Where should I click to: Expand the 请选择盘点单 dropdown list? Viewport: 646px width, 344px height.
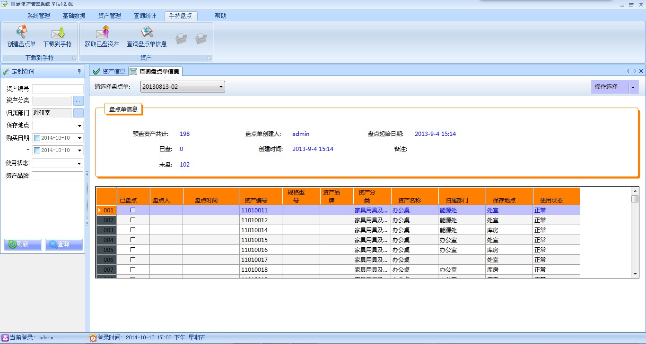pyautogui.click(x=221, y=87)
